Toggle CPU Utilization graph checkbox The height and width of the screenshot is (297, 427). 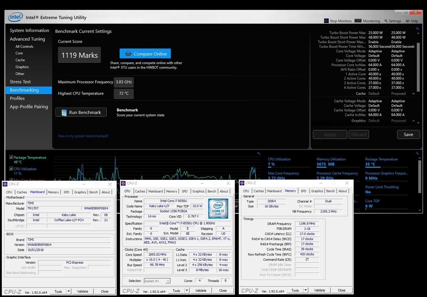coord(11,169)
